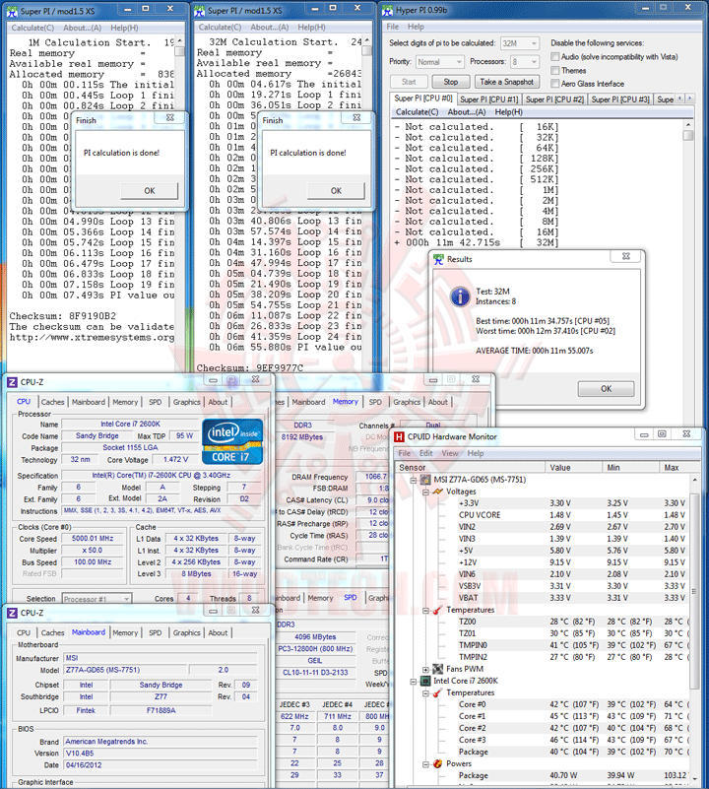Screen dimensions: 709x789
Task: Open Help menu in Hyper PI
Action: pos(416,27)
